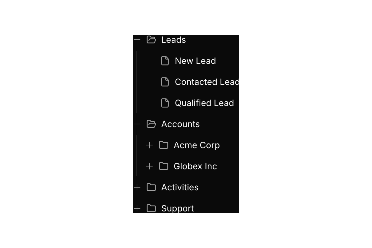Screen dimensions: 372x248
Task: Click the document icon beside Contacted Lead
Action: pyautogui.click(x=165, y=82)
